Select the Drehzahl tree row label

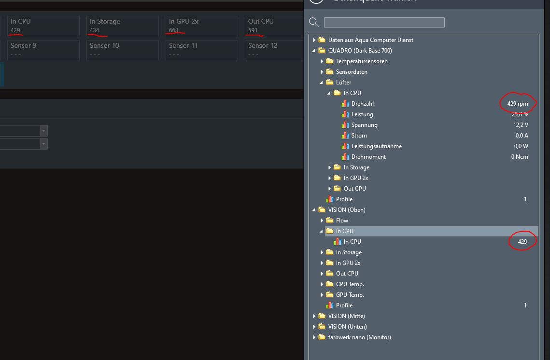(363, 104)
